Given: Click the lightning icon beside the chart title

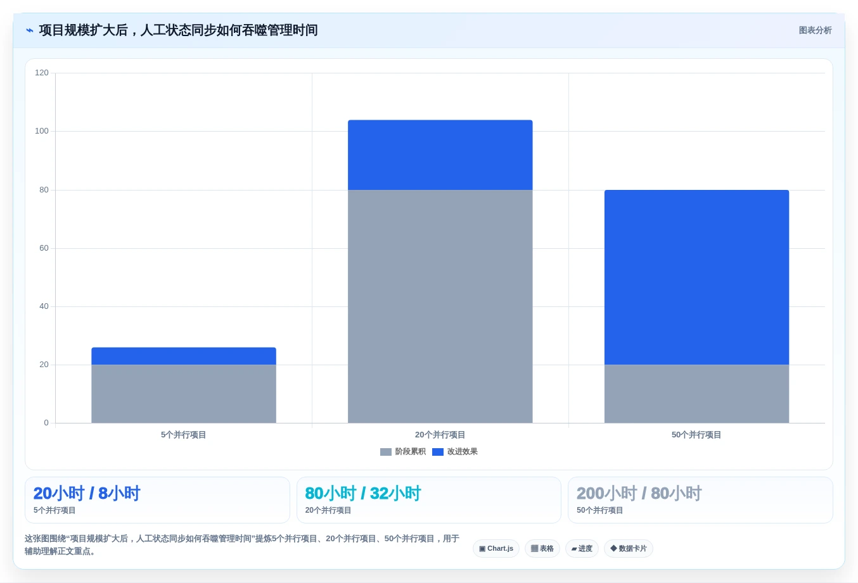Looking at the screenshot, I should (x=30, y=30).
